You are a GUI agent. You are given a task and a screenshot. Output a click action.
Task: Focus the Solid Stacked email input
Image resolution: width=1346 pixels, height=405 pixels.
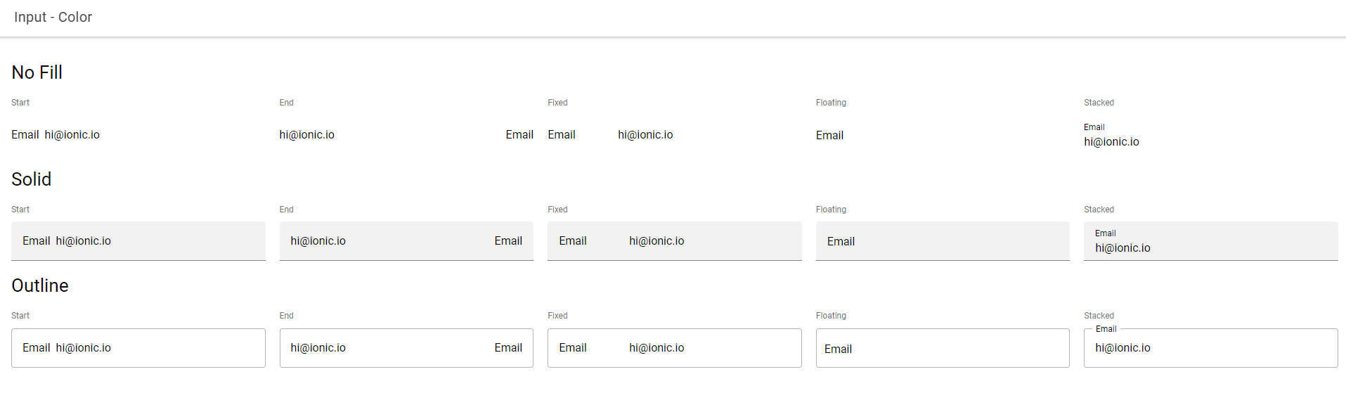point(1210,241)
